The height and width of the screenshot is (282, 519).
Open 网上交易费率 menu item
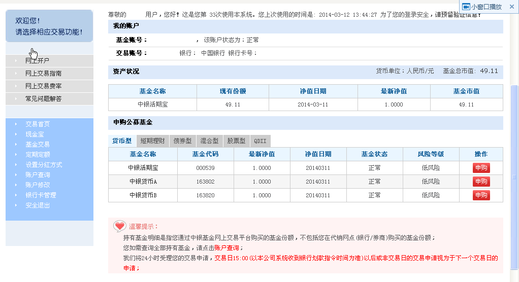point(43,86)
